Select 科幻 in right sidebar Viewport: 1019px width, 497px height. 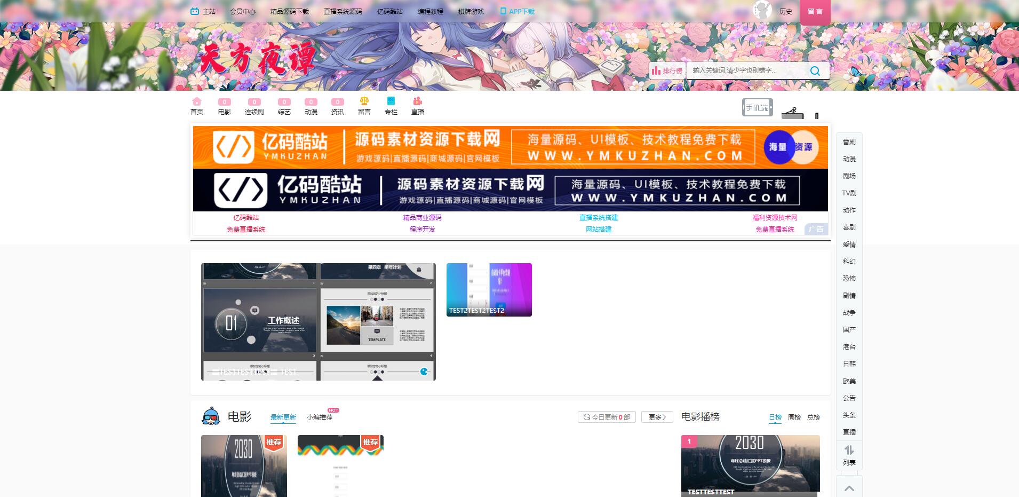point(849,261)
